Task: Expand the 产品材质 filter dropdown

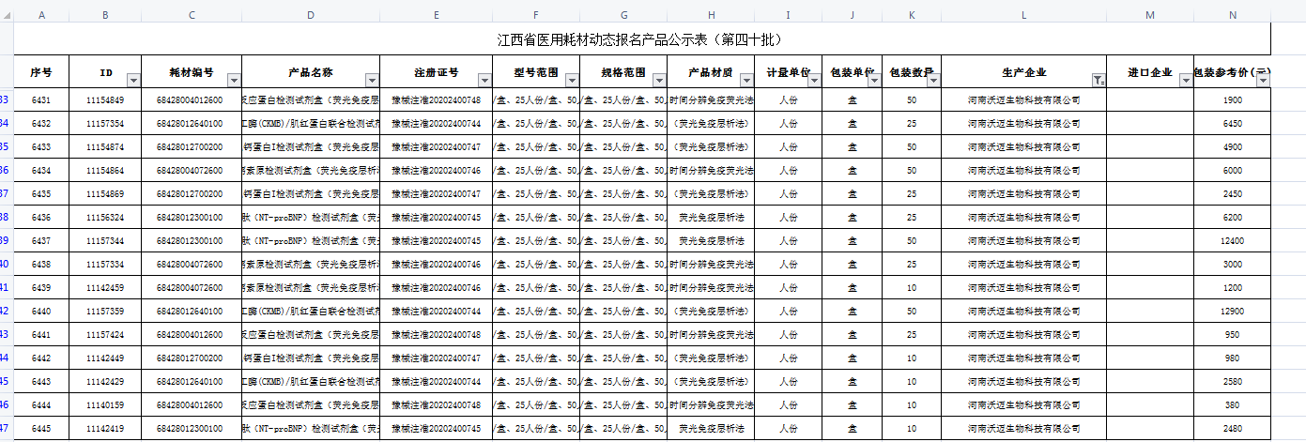Action: pyautogui.click(x=747, y=81)
